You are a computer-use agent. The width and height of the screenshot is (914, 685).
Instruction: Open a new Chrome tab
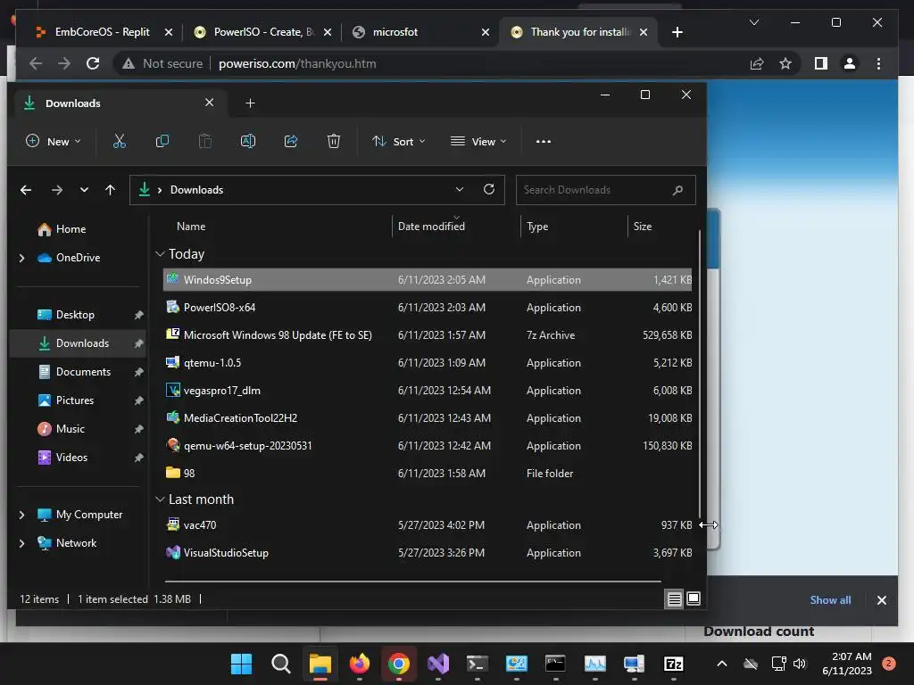point(677,32)
